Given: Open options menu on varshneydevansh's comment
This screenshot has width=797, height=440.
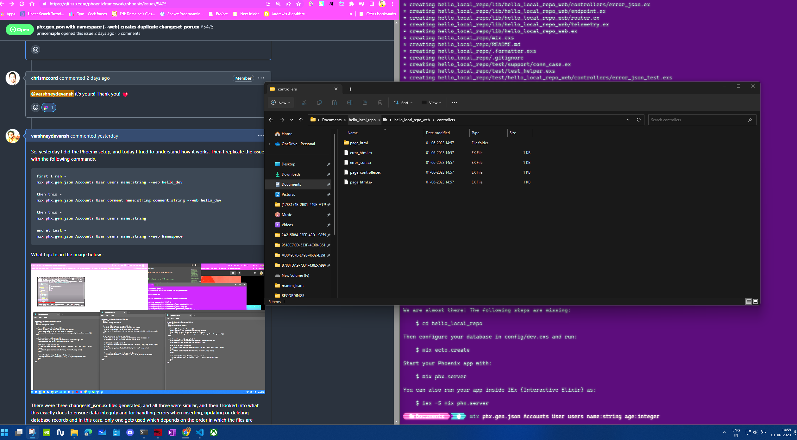Looking at the screenshot, I should pyautogui.click(x=261, y=136).
